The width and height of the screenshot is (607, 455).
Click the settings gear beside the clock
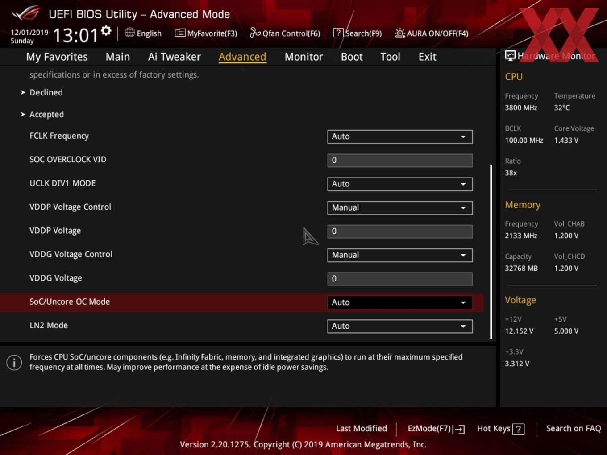click(106, 30)
